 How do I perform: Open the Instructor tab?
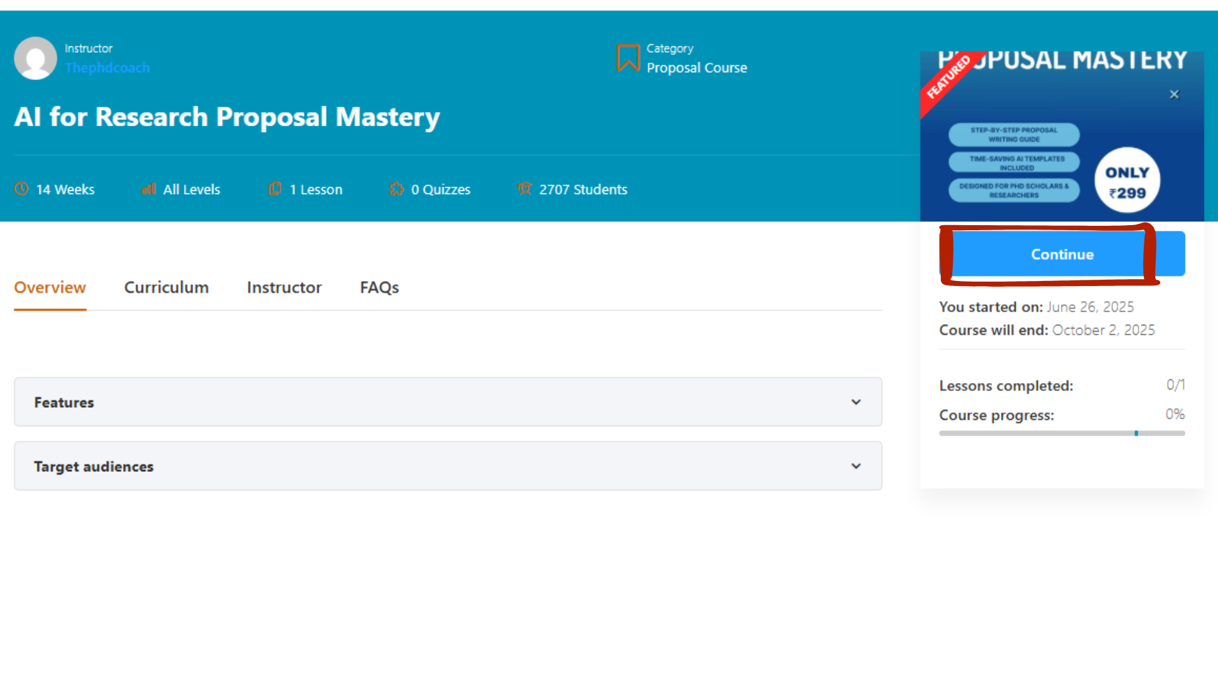coord(284,287)
